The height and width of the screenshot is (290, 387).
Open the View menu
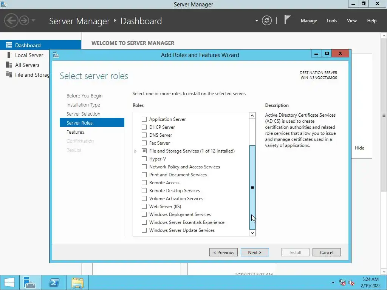point(352,21)
